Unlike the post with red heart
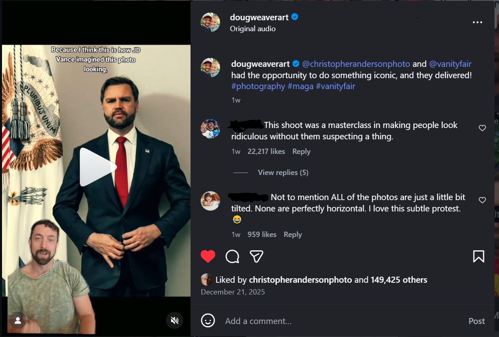The width and height of the screenshot is (499, 337). click(208, 256)
